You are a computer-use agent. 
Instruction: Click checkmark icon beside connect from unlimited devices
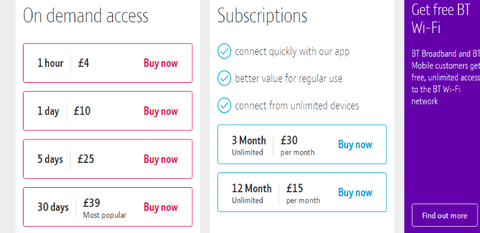coord(224,106)
